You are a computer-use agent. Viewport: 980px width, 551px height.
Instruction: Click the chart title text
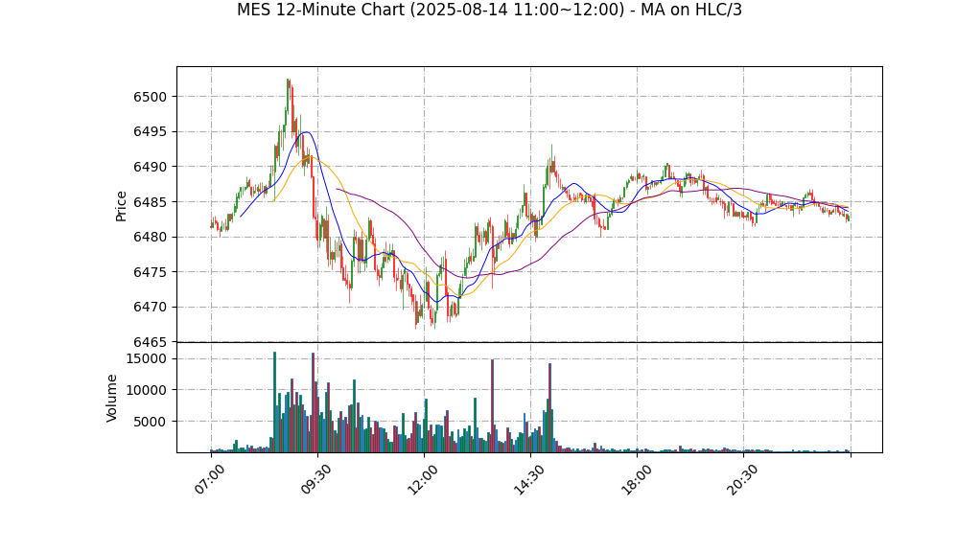tap(489, 10)
